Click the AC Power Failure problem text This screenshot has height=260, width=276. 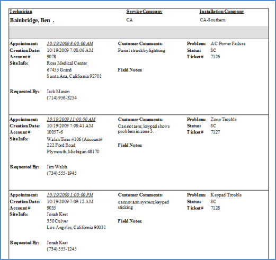click(x=228, y=43)
